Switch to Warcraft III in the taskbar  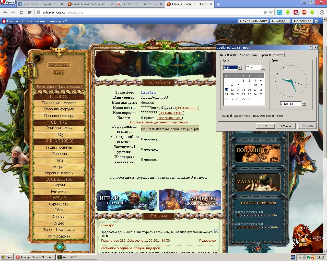point(77,257)
